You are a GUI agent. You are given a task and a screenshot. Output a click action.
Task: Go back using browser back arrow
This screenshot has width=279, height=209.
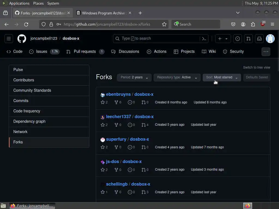click(x=7, y=24)
